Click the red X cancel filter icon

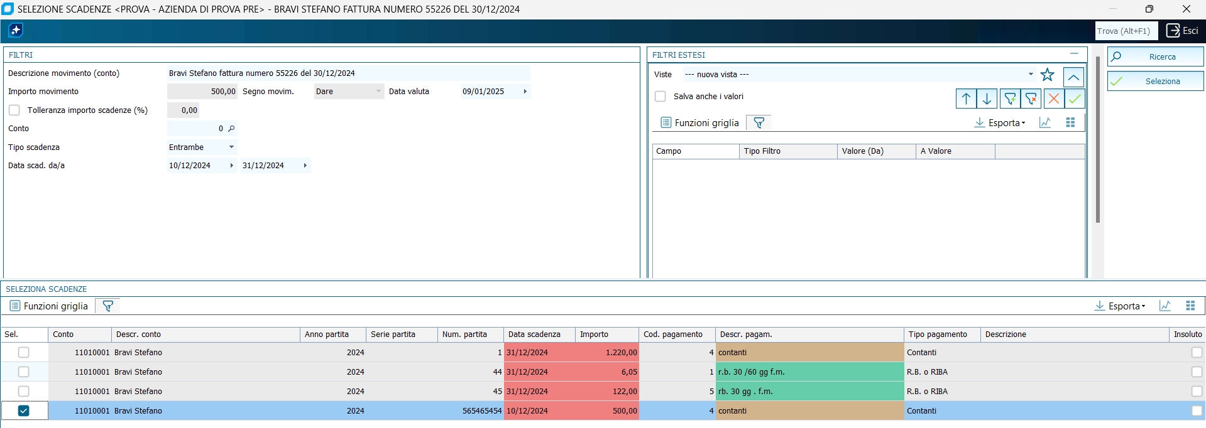(x=1054, y=99)
